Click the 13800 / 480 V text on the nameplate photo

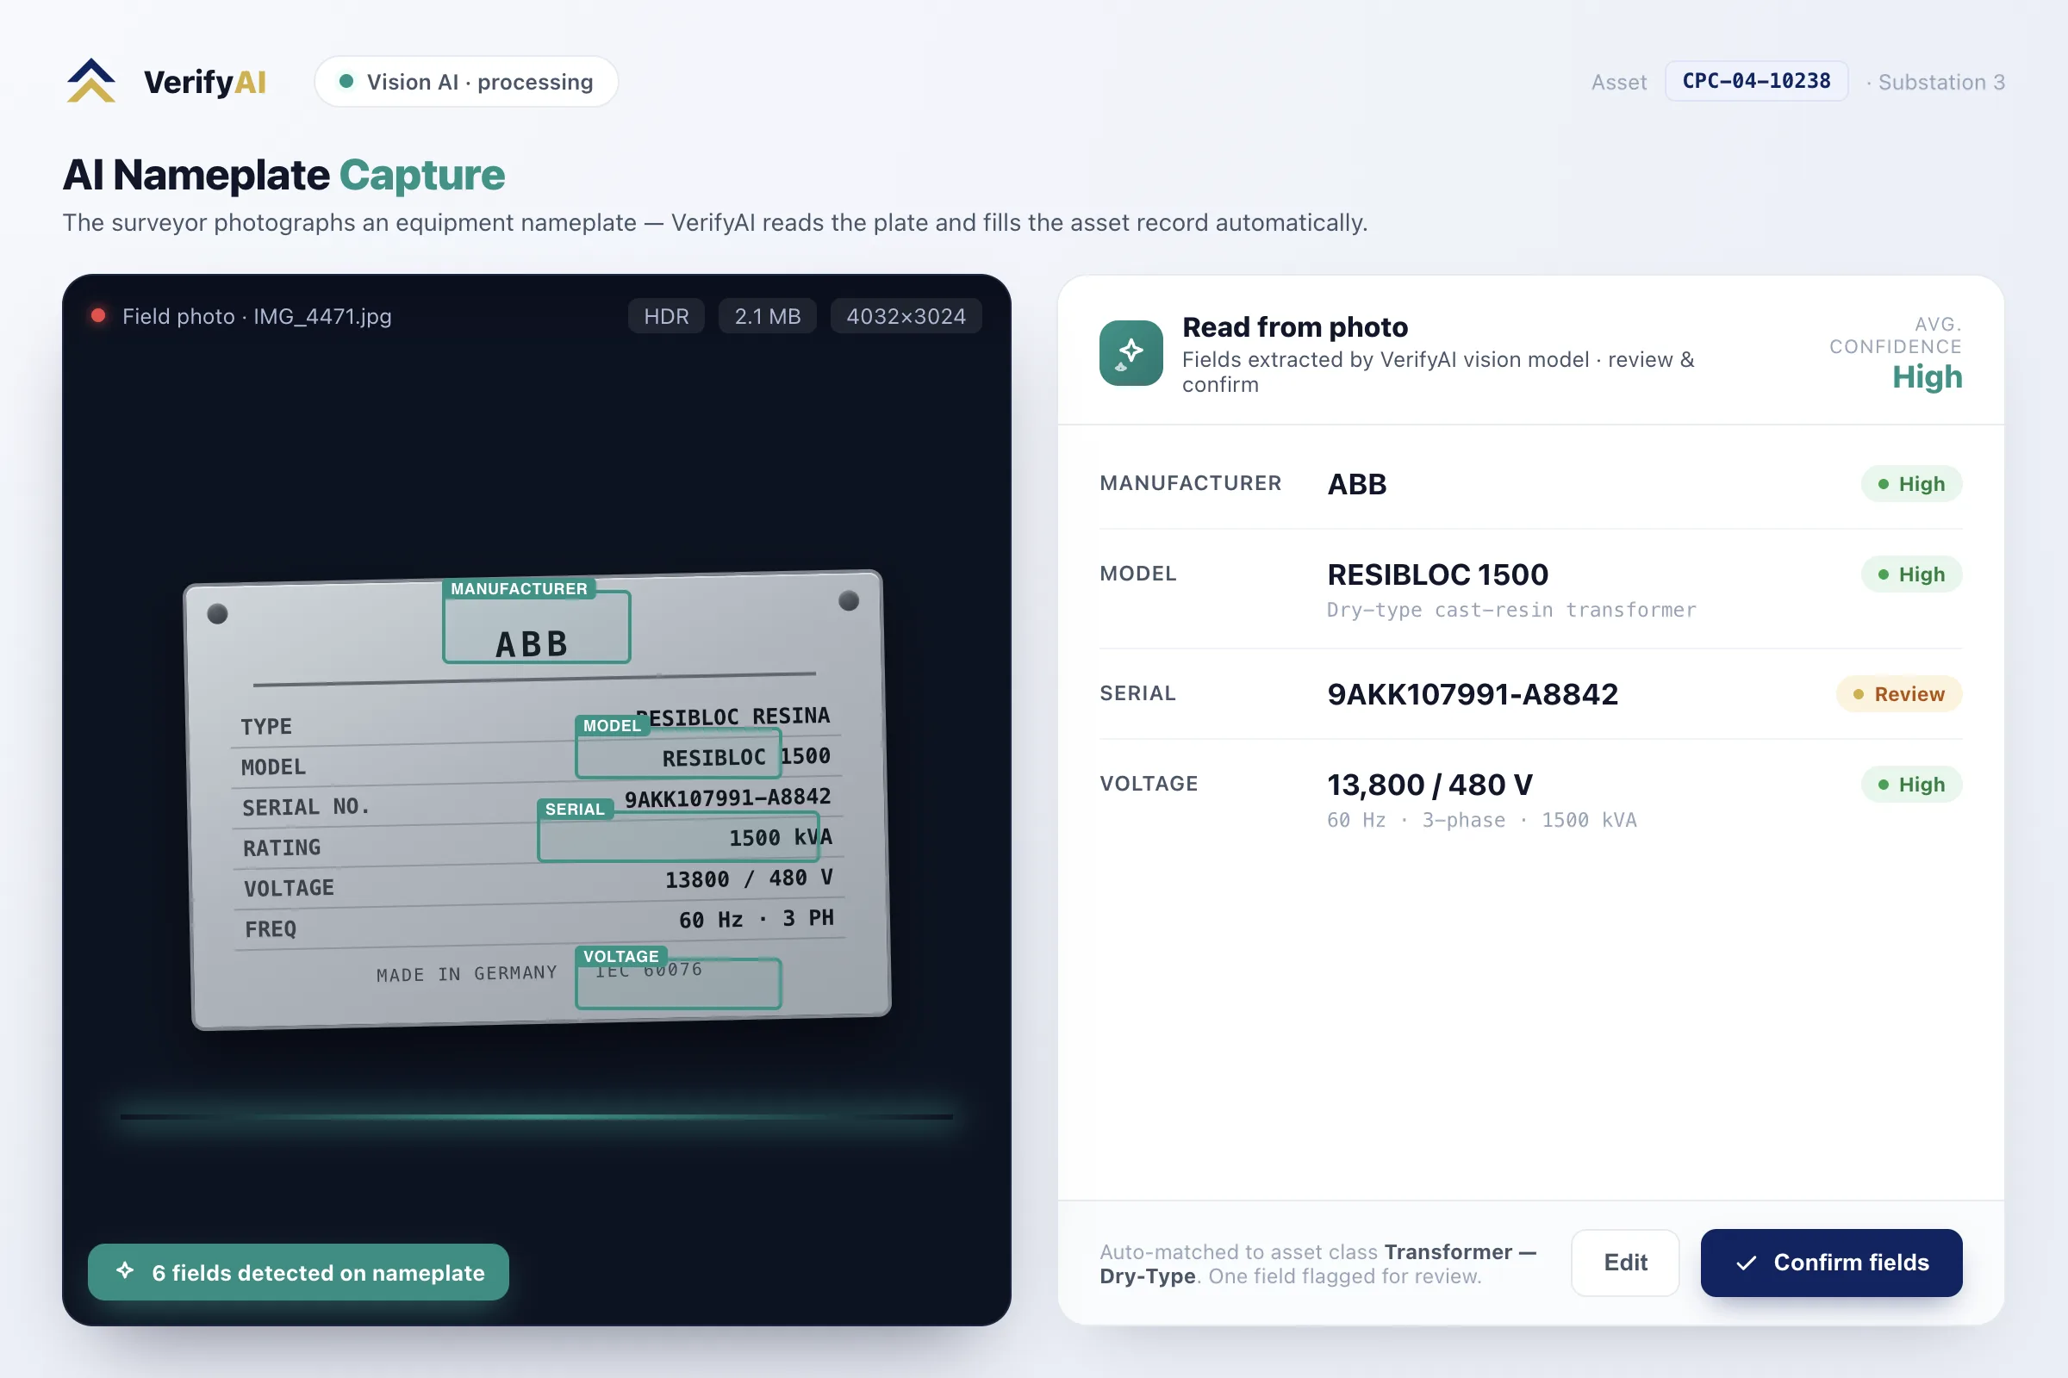pyautogui.click(x=748, y=878)
